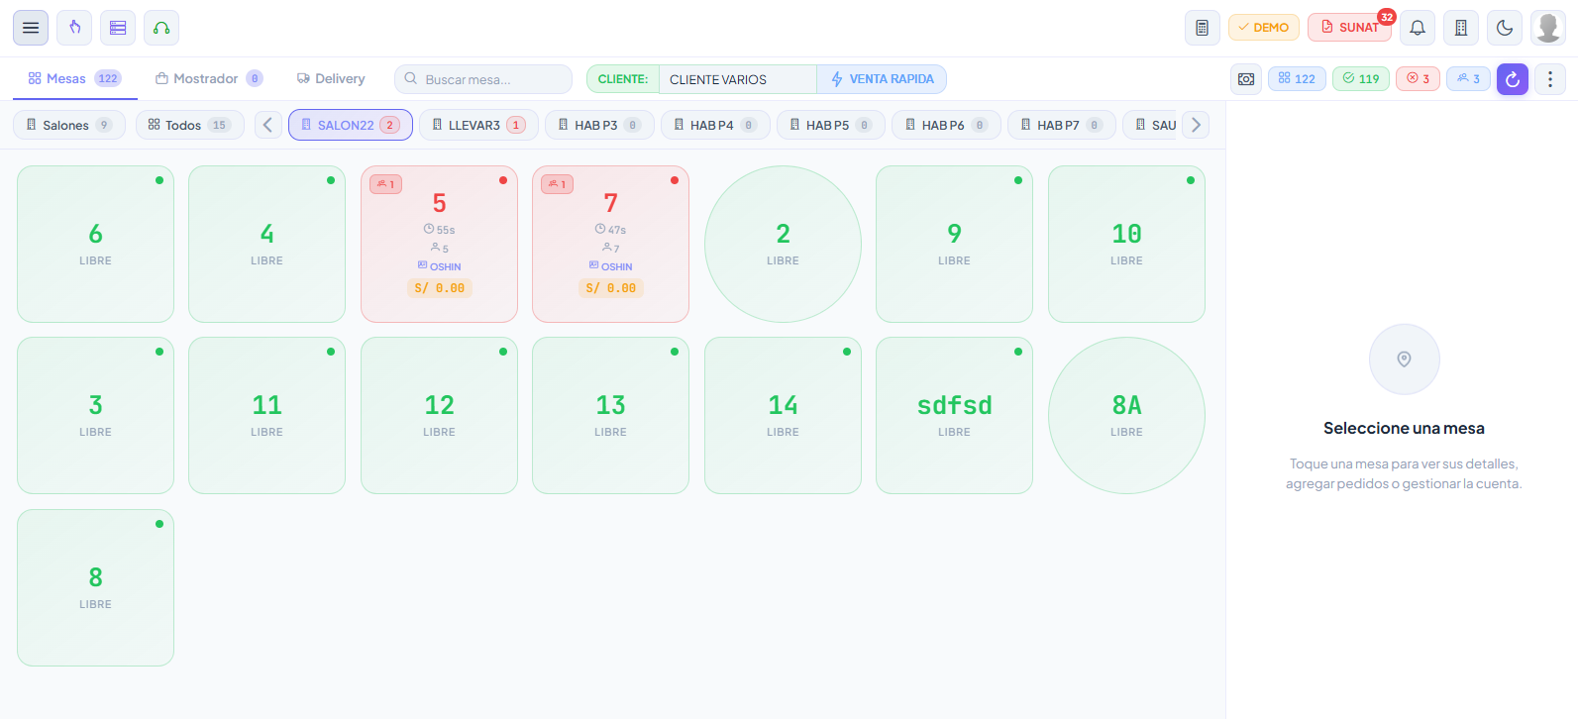The width and height of the screenshot is (1578, 719).
Task: Switch to the Mostrador tab
Action: point(209,78)
